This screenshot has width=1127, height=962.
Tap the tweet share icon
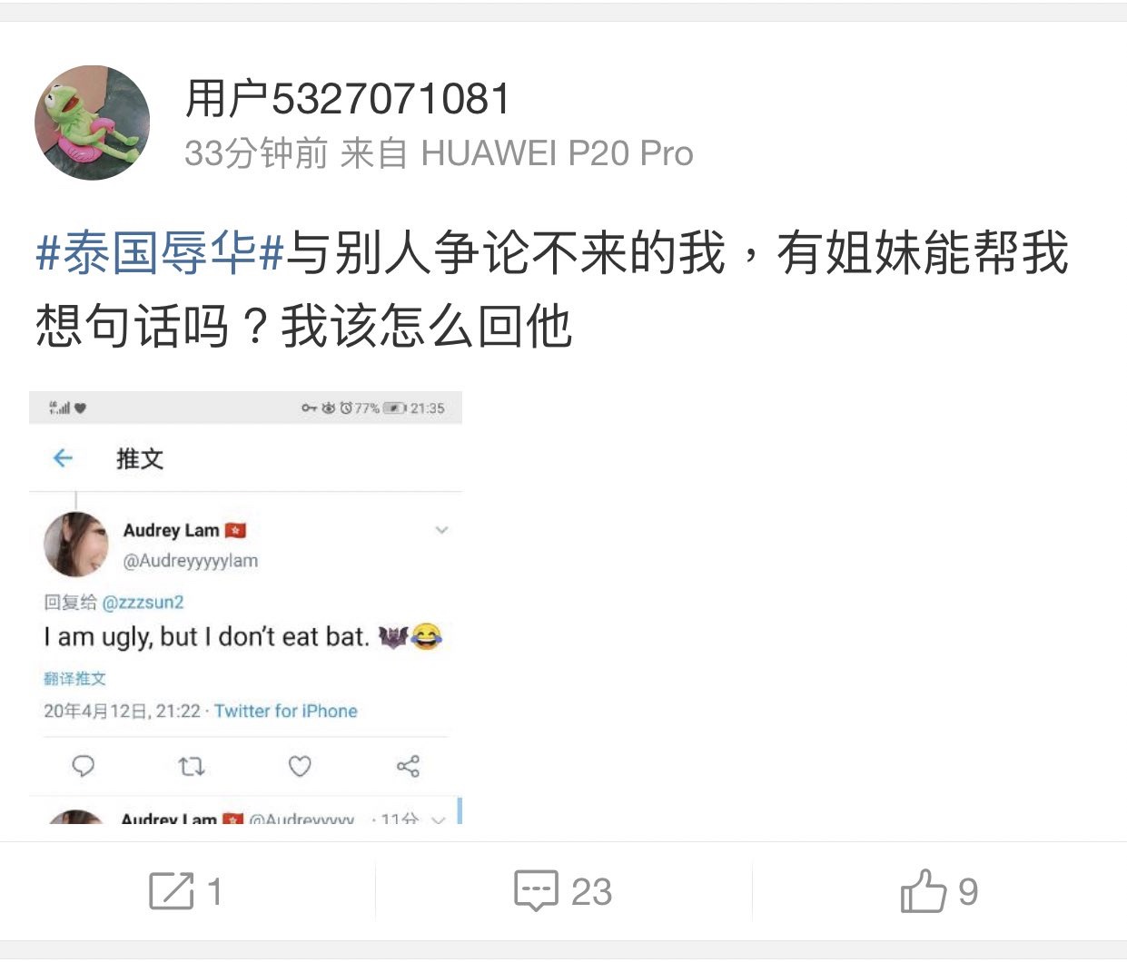(x=409, y=767)
